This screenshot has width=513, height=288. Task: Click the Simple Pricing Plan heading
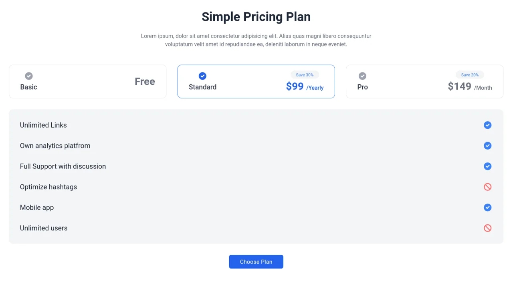tap(256, 16)
